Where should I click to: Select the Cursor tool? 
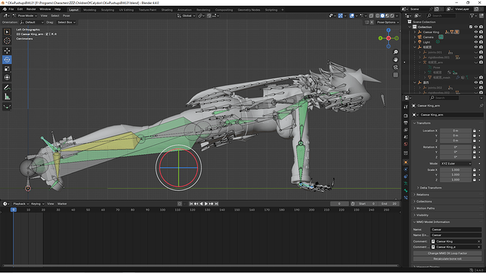point(7,41)
